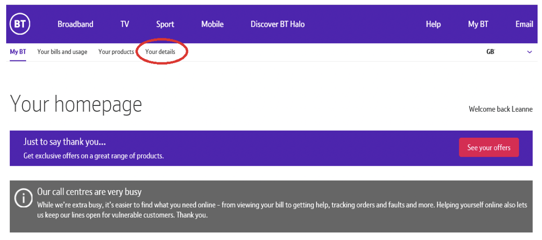The image size is (542, 240).
Task: Select Discover BT Halo
Action: [278, 24]
